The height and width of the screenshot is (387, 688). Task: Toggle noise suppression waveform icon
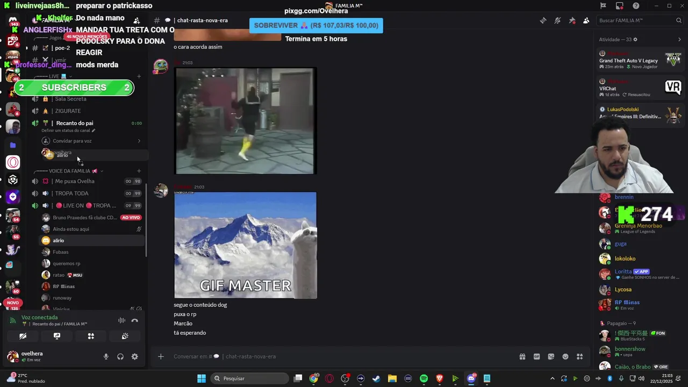pos(121,321)
